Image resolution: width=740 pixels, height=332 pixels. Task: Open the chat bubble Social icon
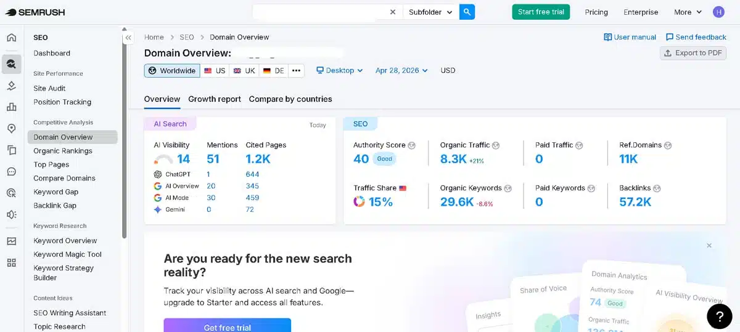tap(11, 171)
